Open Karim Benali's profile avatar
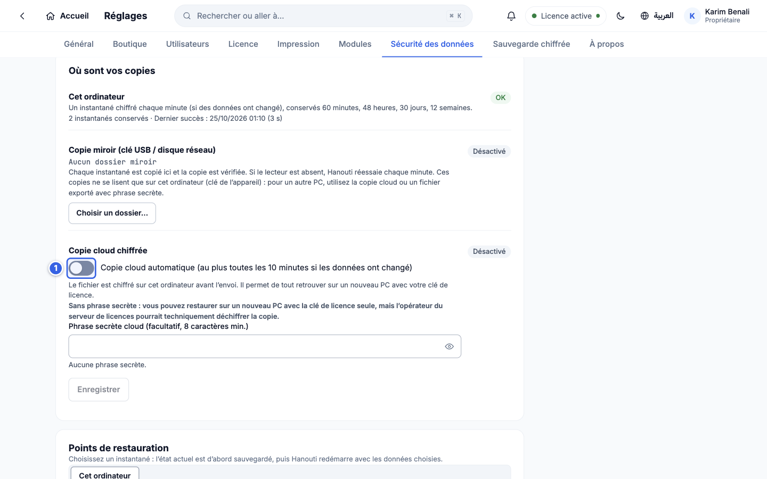Image resolution: width=767 pixels, height=479 pixels. [x=692, y=16]
